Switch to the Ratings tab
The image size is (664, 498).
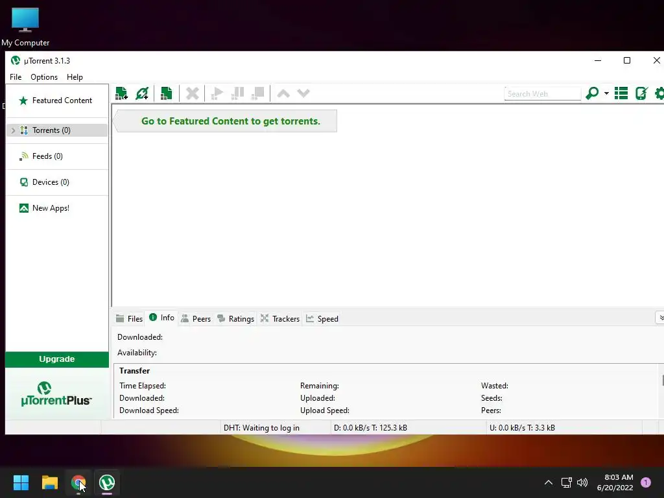(x=235, y=319)
